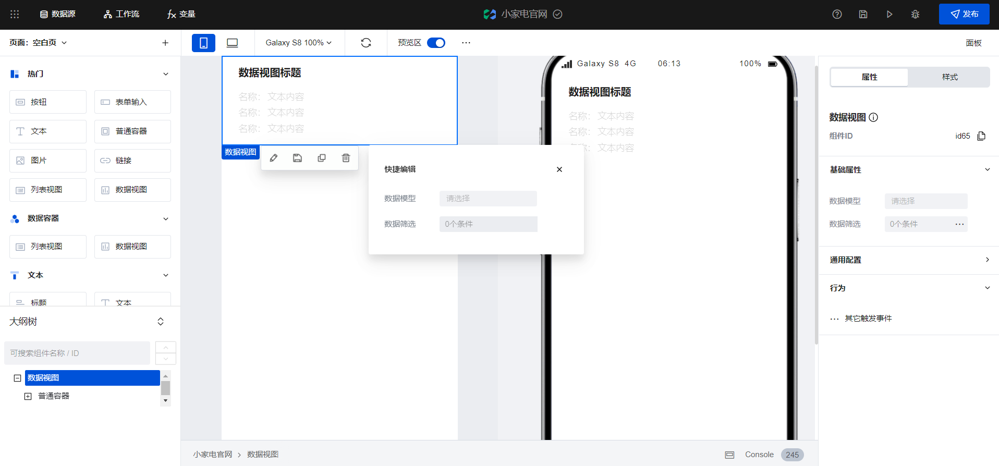Select the 按钮 button component

(x=48, y=102)
